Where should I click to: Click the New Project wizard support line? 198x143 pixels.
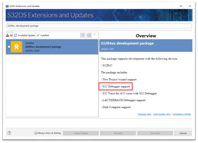119,79
